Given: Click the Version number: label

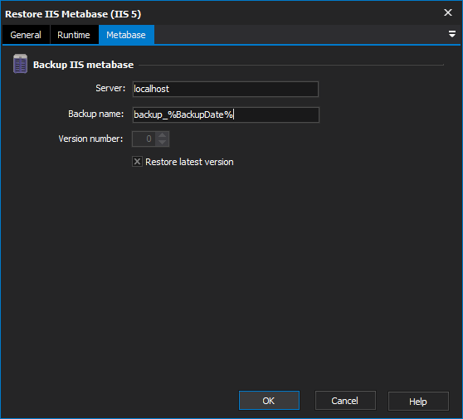Looking at the screenshot, I should (x=90, y=139).
